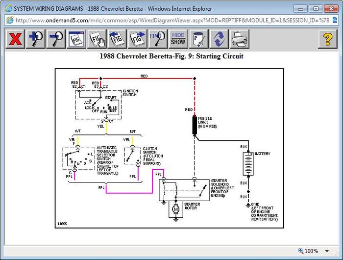343x260 pixels.
Task: Click the diagram number 41666
Action: click(62, 224)
